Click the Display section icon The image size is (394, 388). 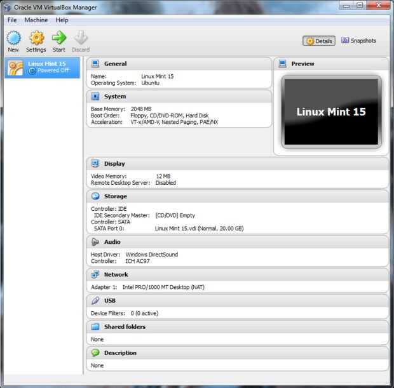pyautogui.click(x=95, y=163)
